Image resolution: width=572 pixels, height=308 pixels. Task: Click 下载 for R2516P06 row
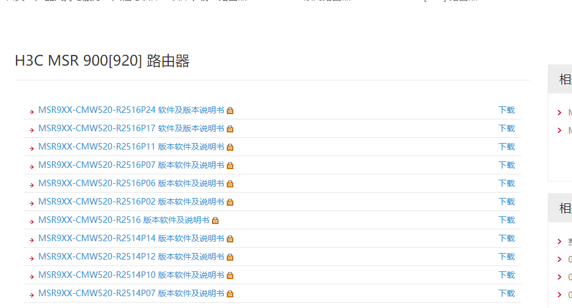click(507, 183)
